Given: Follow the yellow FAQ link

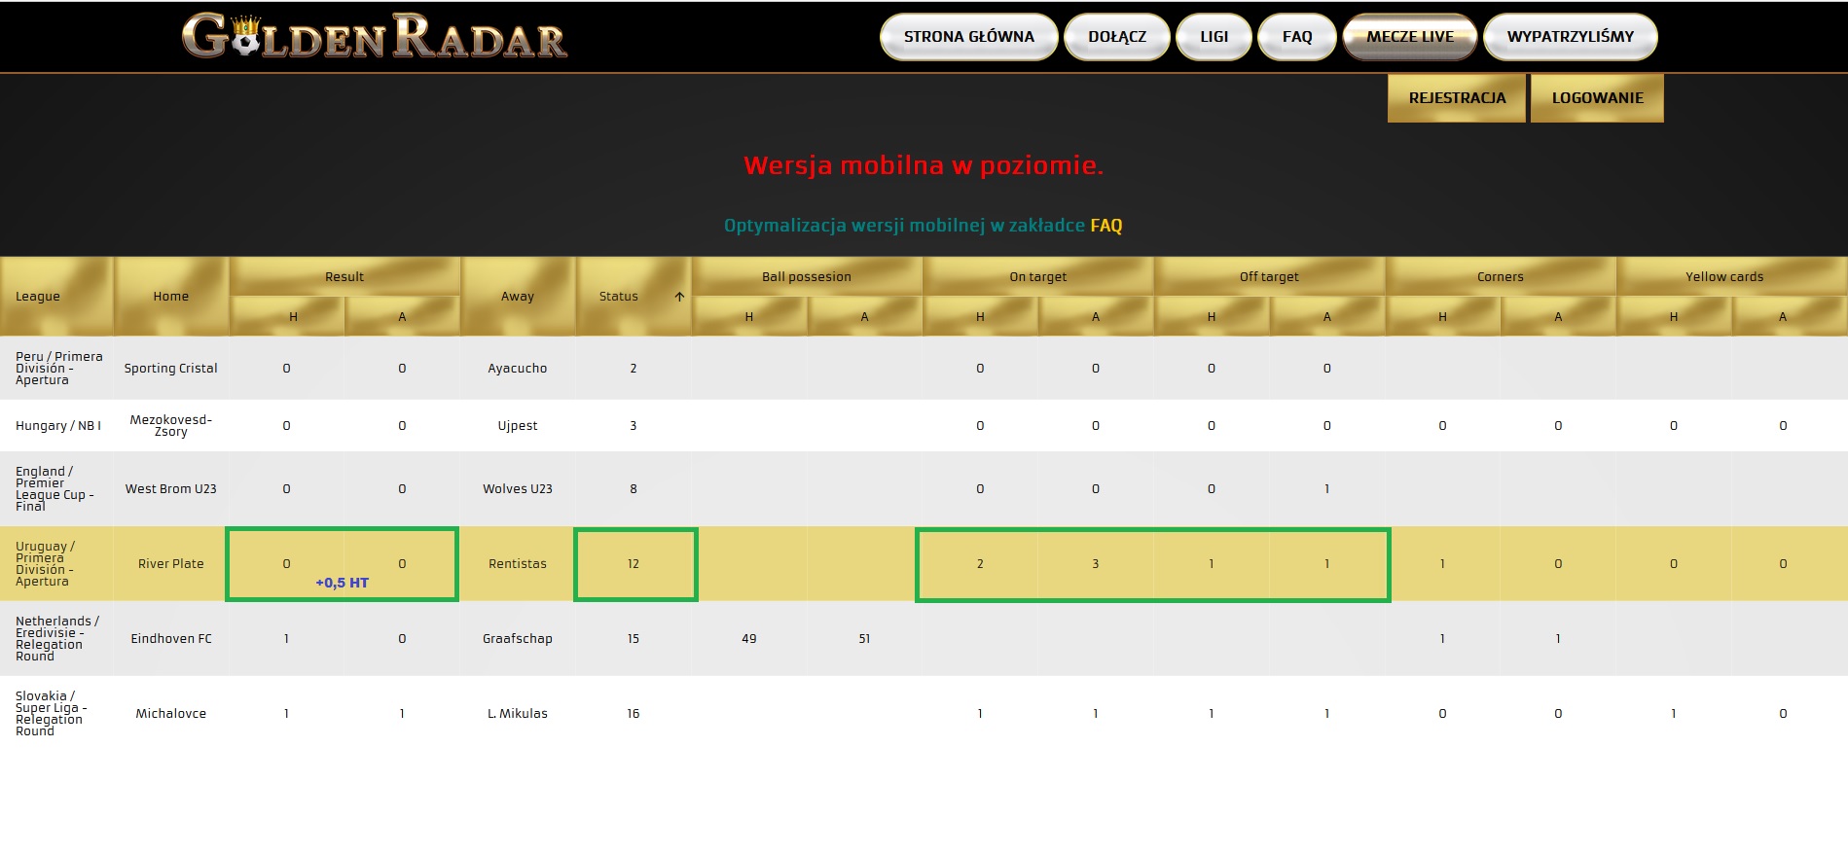Looking at the screenshot, I should pyautogui.click(x=1106, y=226).
